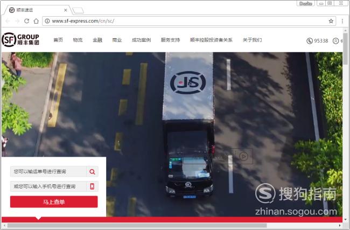Focus the mobile number query field
The width and height of the screenshot is (350, 230).
pyautogui.click(x=48, y=186)
